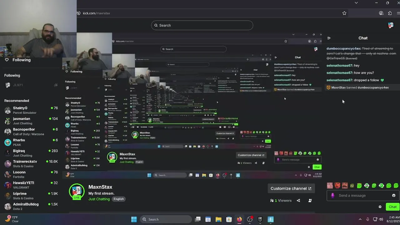
Task: Open Looonn's Fortnite channel
Action: tap(31, 174)
